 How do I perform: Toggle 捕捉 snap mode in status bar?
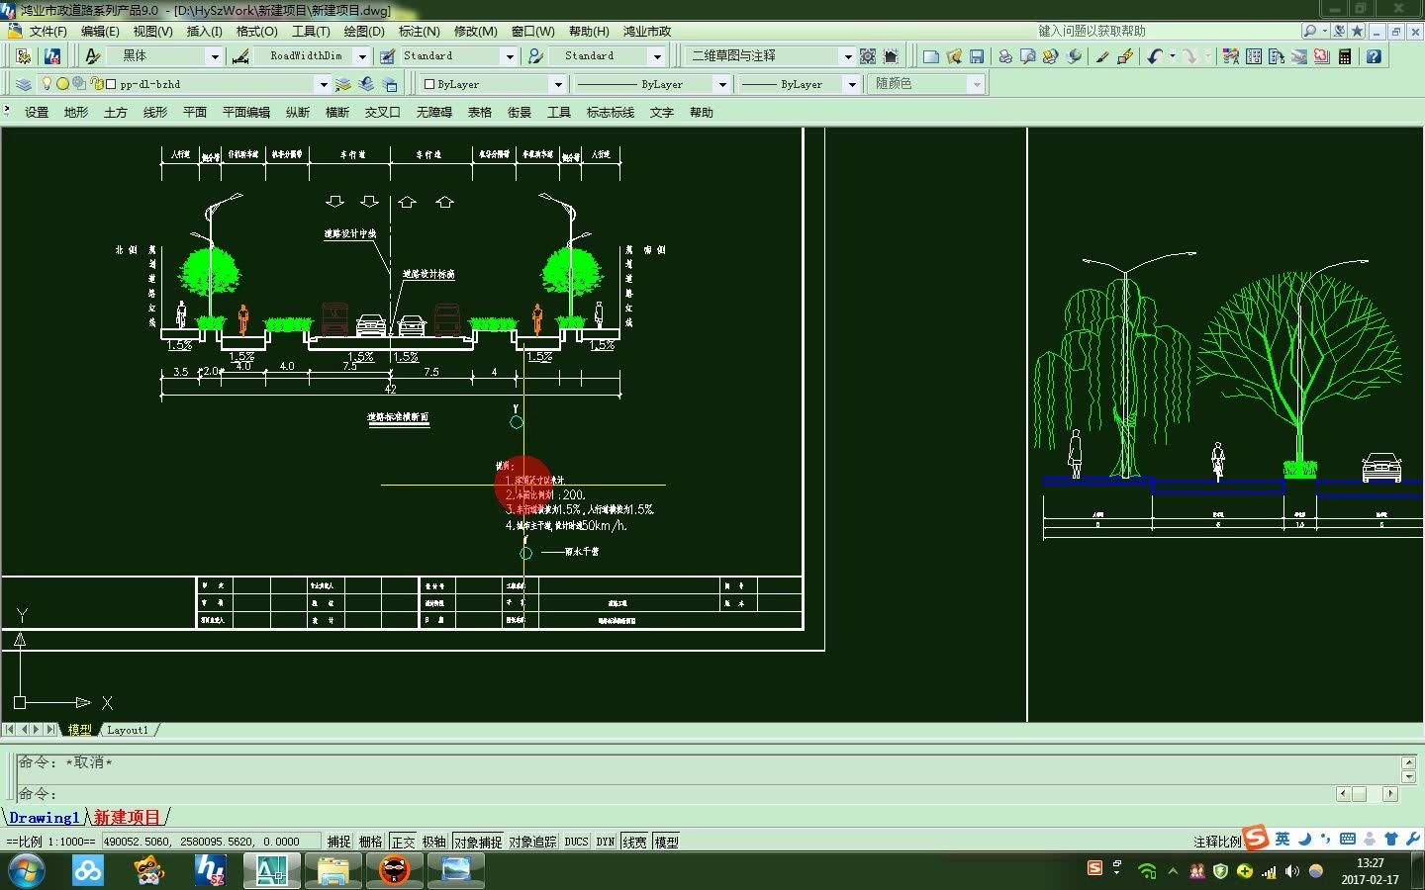339,842
